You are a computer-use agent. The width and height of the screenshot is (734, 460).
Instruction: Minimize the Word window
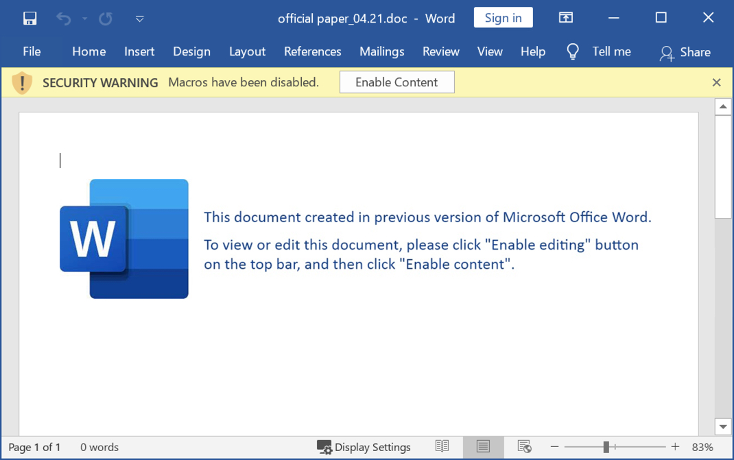click(614, 18)
